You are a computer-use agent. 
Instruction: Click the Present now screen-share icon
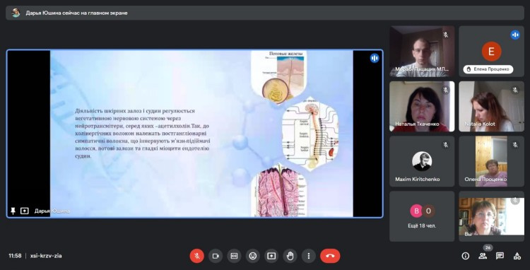(x=271, y=256)
